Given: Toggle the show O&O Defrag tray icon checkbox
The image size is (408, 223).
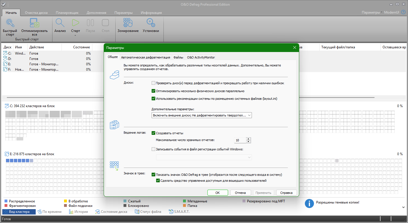Looking at the screenshot, I should [x=154, y=175].
